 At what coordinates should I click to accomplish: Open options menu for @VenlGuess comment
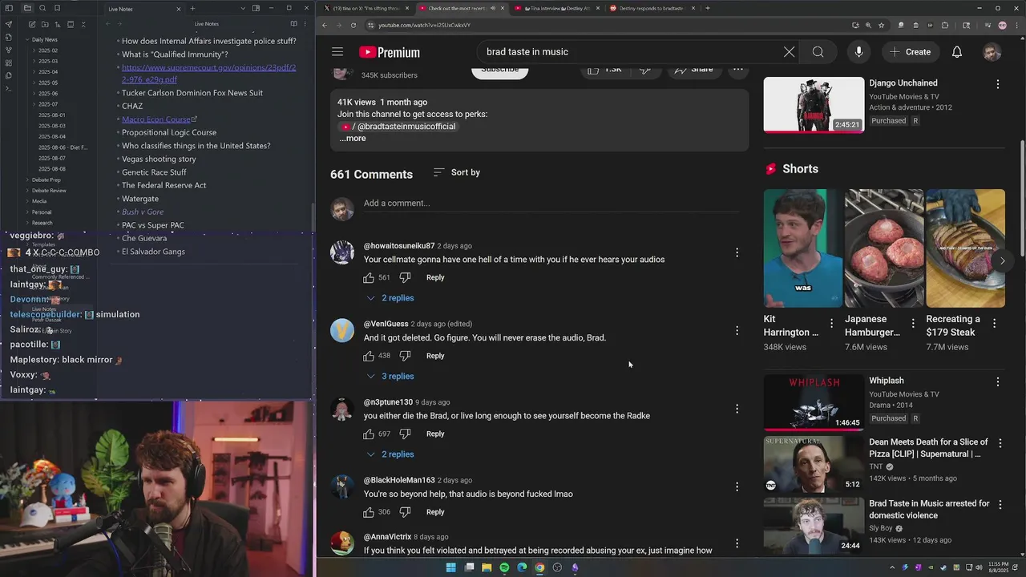pos(737,330)
